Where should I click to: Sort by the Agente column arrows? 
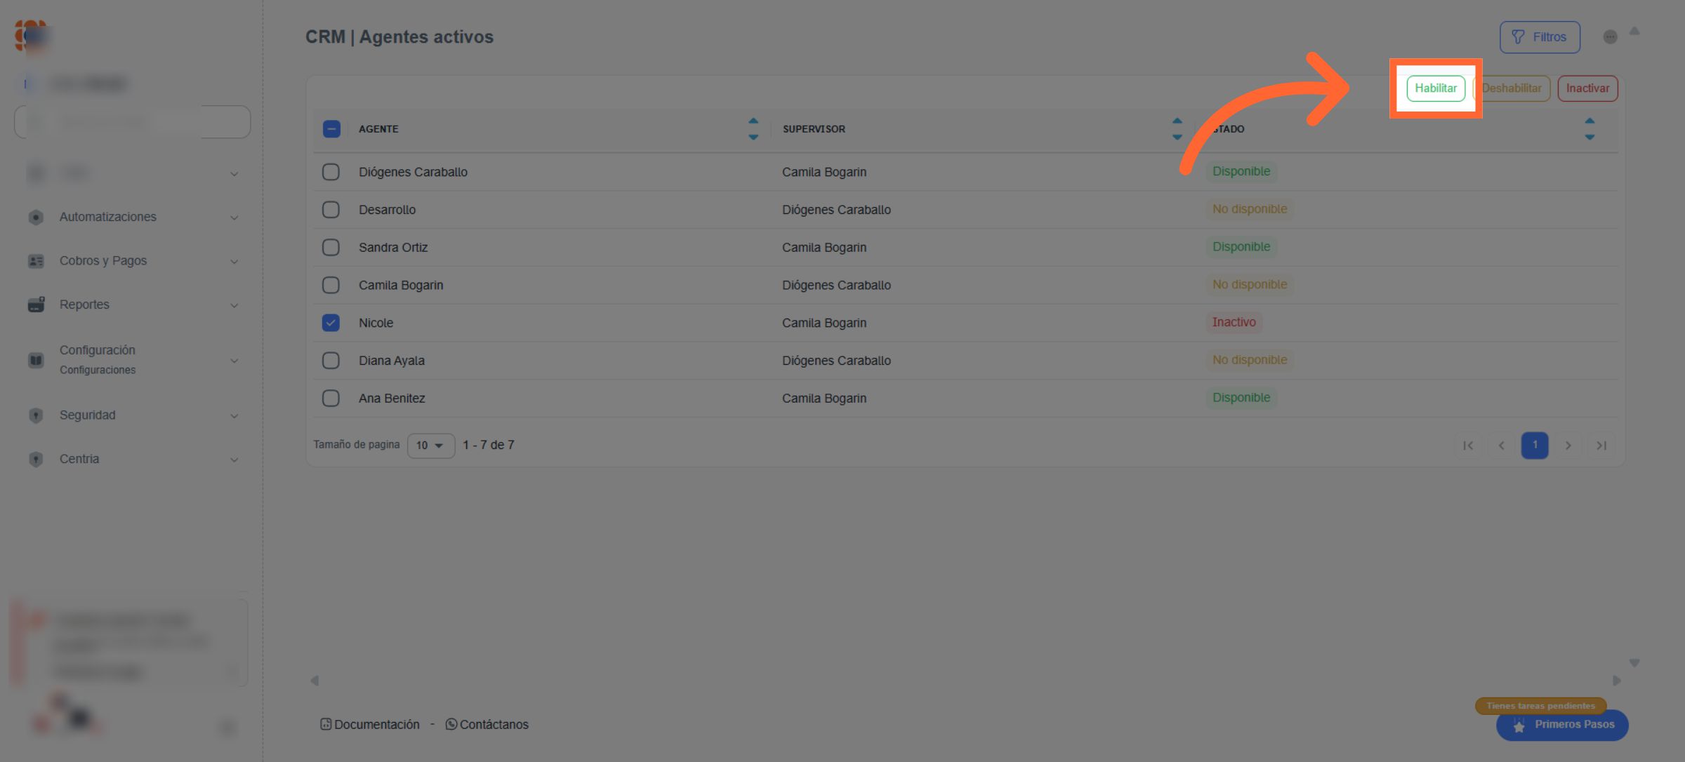click(x=753, y=129)
